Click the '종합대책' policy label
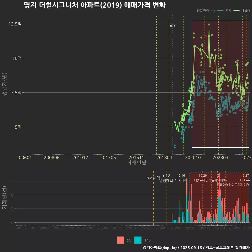Screen dimensions: 252x252 click(166, 181)
